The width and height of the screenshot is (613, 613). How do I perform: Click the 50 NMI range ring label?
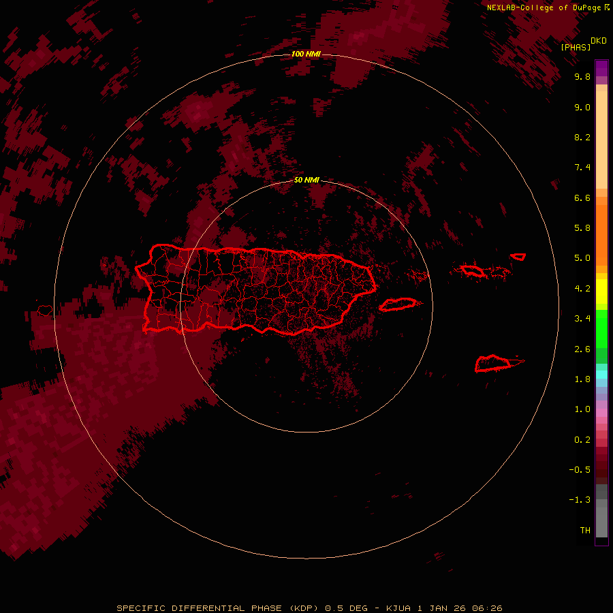click(306, 180)
